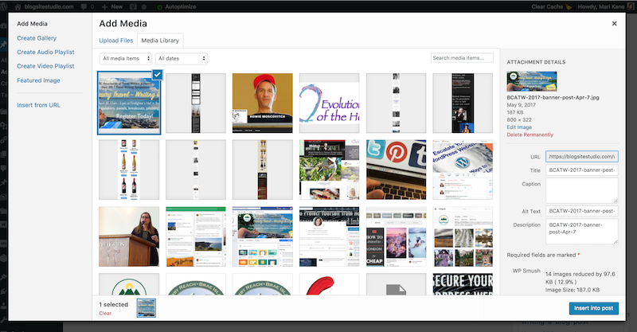
Task: Click into the Caption text area
Action: pyautogui.click(x=582, y=190)
